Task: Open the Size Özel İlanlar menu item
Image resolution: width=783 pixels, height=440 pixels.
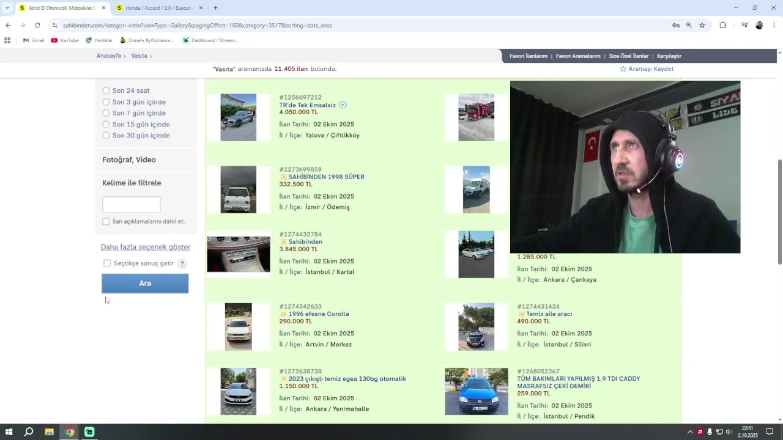Action: click(x=629, y=56)
